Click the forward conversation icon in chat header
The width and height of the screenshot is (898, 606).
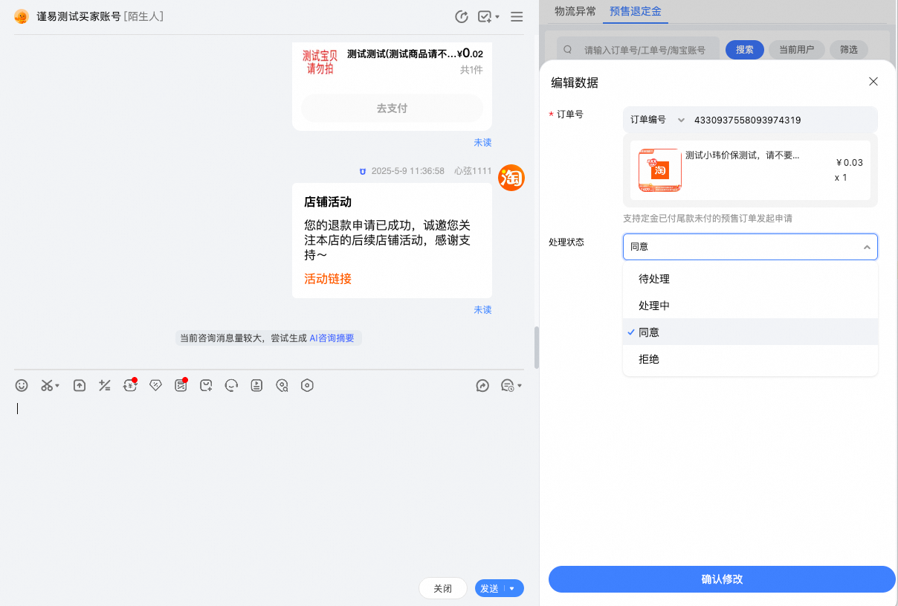point(462,16)
